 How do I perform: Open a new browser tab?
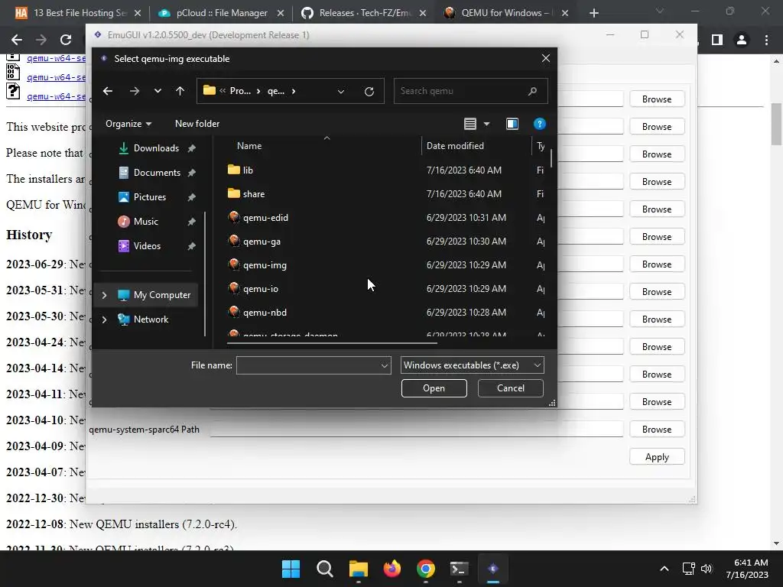[x=593, y=13]
